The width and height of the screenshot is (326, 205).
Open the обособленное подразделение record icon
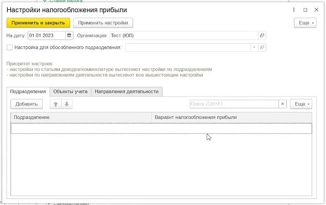pyautogui.click(x=262, y=47)
